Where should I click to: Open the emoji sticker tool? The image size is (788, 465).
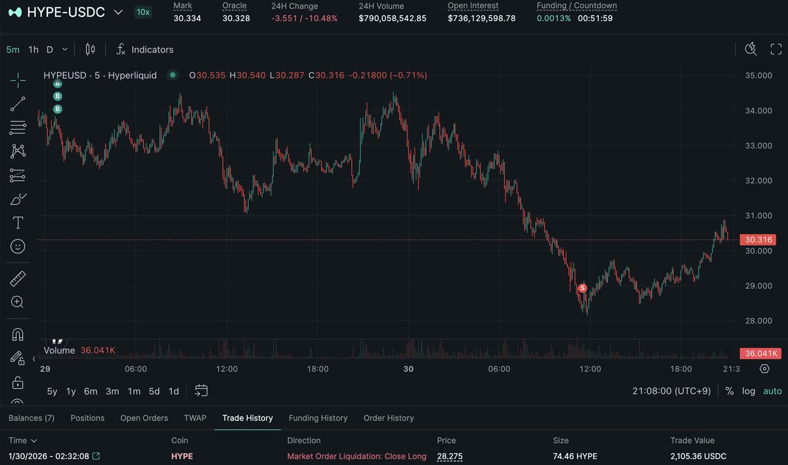18,246
